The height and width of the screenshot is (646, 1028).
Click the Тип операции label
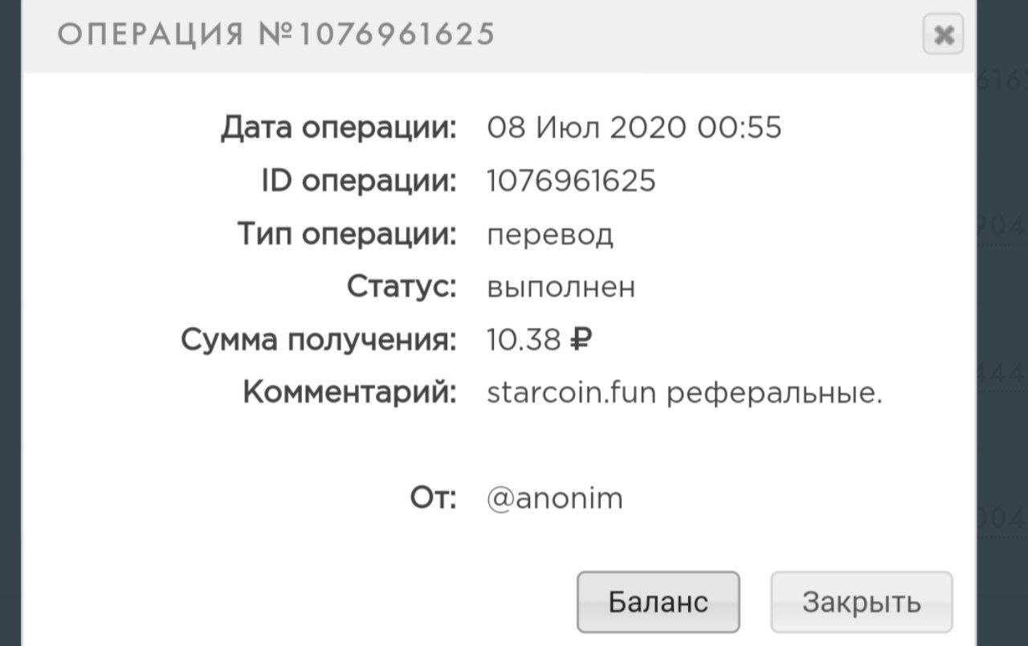[347, 235]
